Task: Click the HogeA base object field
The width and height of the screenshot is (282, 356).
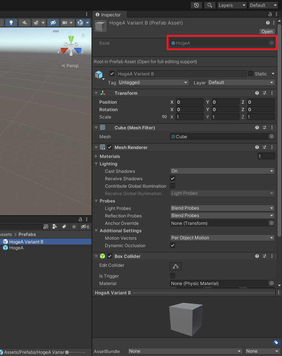Action: point(222,43)
